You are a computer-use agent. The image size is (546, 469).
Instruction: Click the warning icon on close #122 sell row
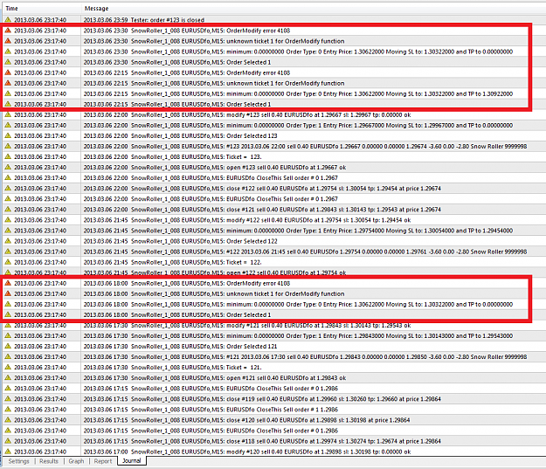8,188
